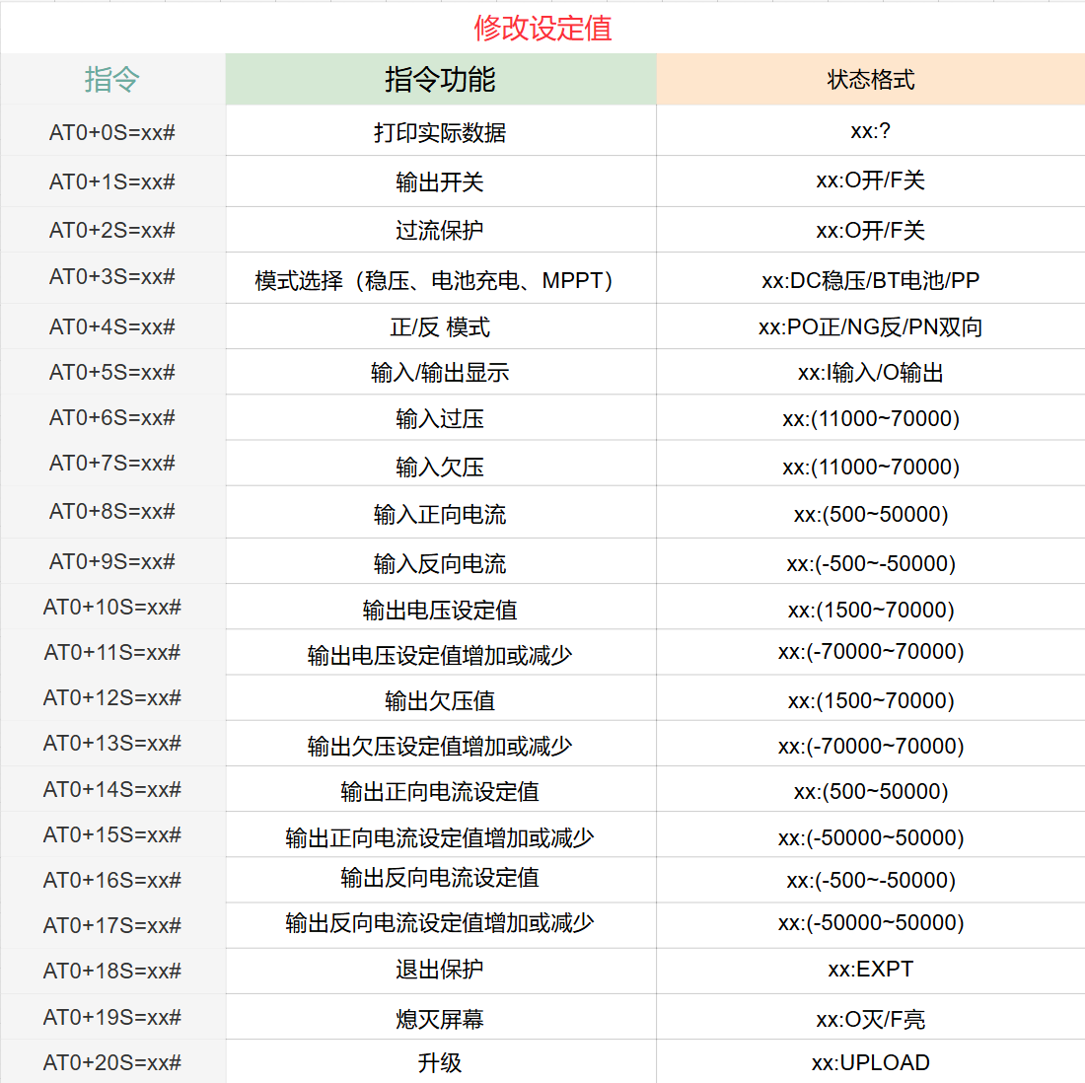
Task: Select cell 'AT0+12S=xx#'
Action: pos(112,698)
